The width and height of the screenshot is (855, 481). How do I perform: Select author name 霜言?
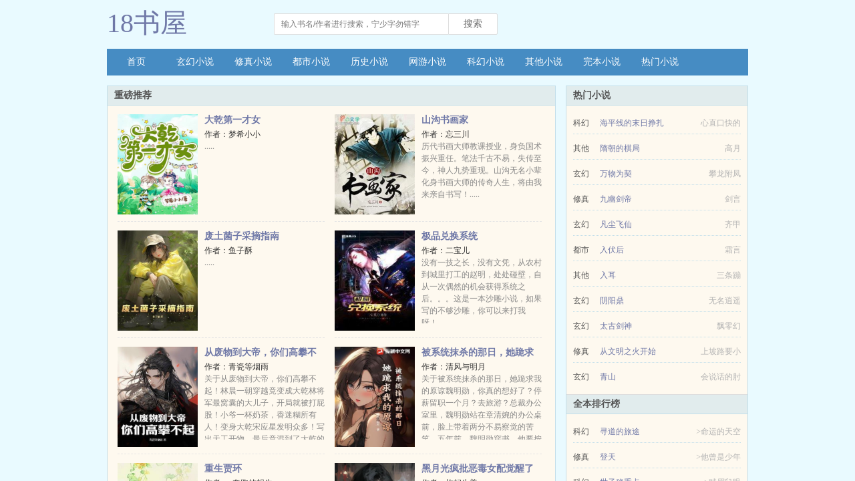point(733,250)
